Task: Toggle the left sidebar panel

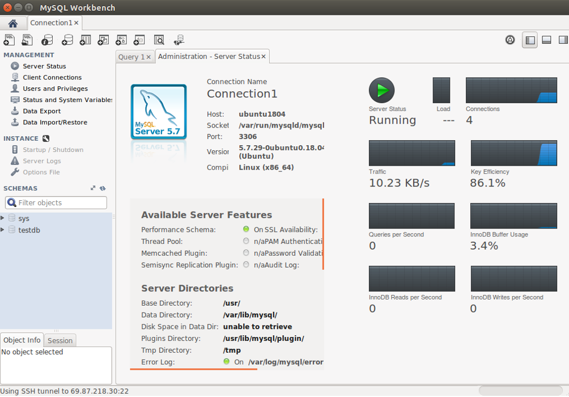Action: [530, 40]
